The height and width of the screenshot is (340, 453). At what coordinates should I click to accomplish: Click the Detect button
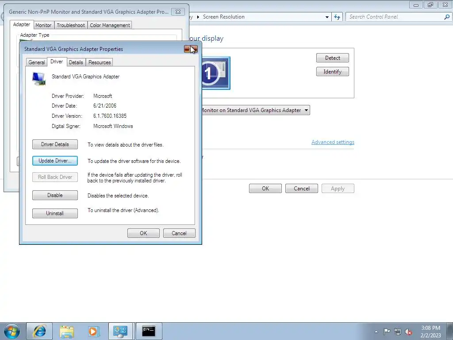point(333,58)
